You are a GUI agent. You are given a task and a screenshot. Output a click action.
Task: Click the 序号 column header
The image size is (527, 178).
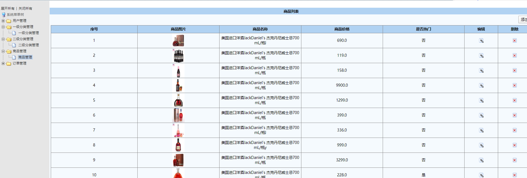pos(94,29)
